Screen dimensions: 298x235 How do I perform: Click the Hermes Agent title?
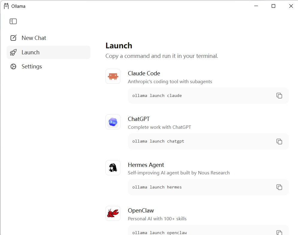point(146,165)
